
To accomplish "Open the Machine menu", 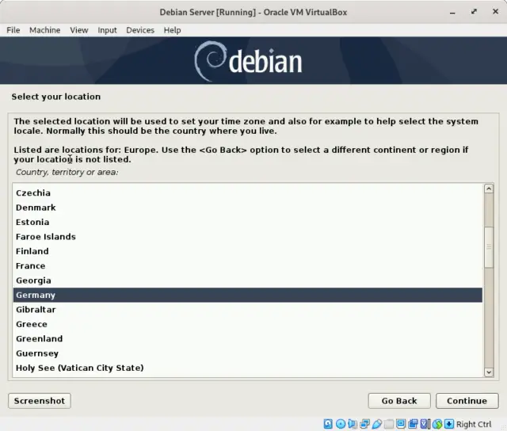I will (x=45, y=30).
